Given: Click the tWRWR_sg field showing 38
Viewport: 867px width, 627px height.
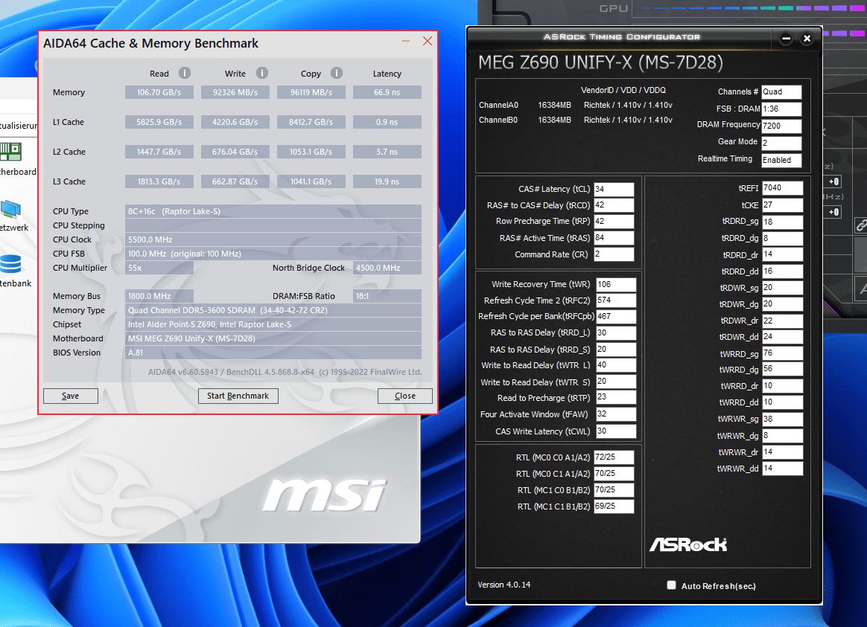Looking at the screenshot, I should click(x=782, y=419).
